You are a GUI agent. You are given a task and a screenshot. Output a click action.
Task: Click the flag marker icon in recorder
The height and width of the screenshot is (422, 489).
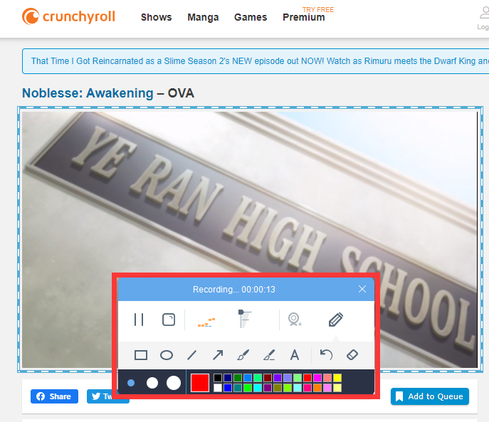[245, 319]
